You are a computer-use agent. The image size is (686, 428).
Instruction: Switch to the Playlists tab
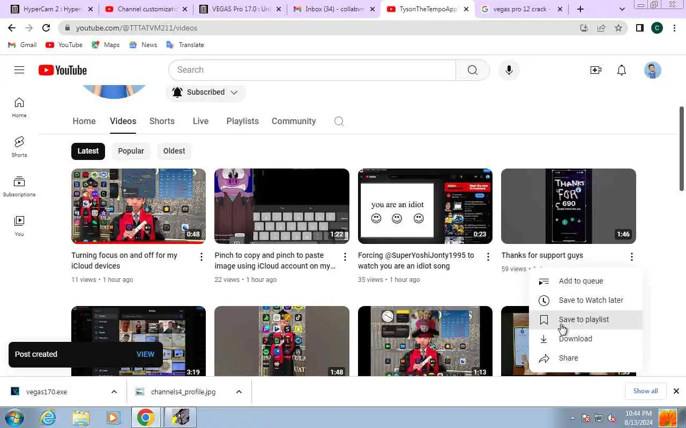tap(242, 121)
